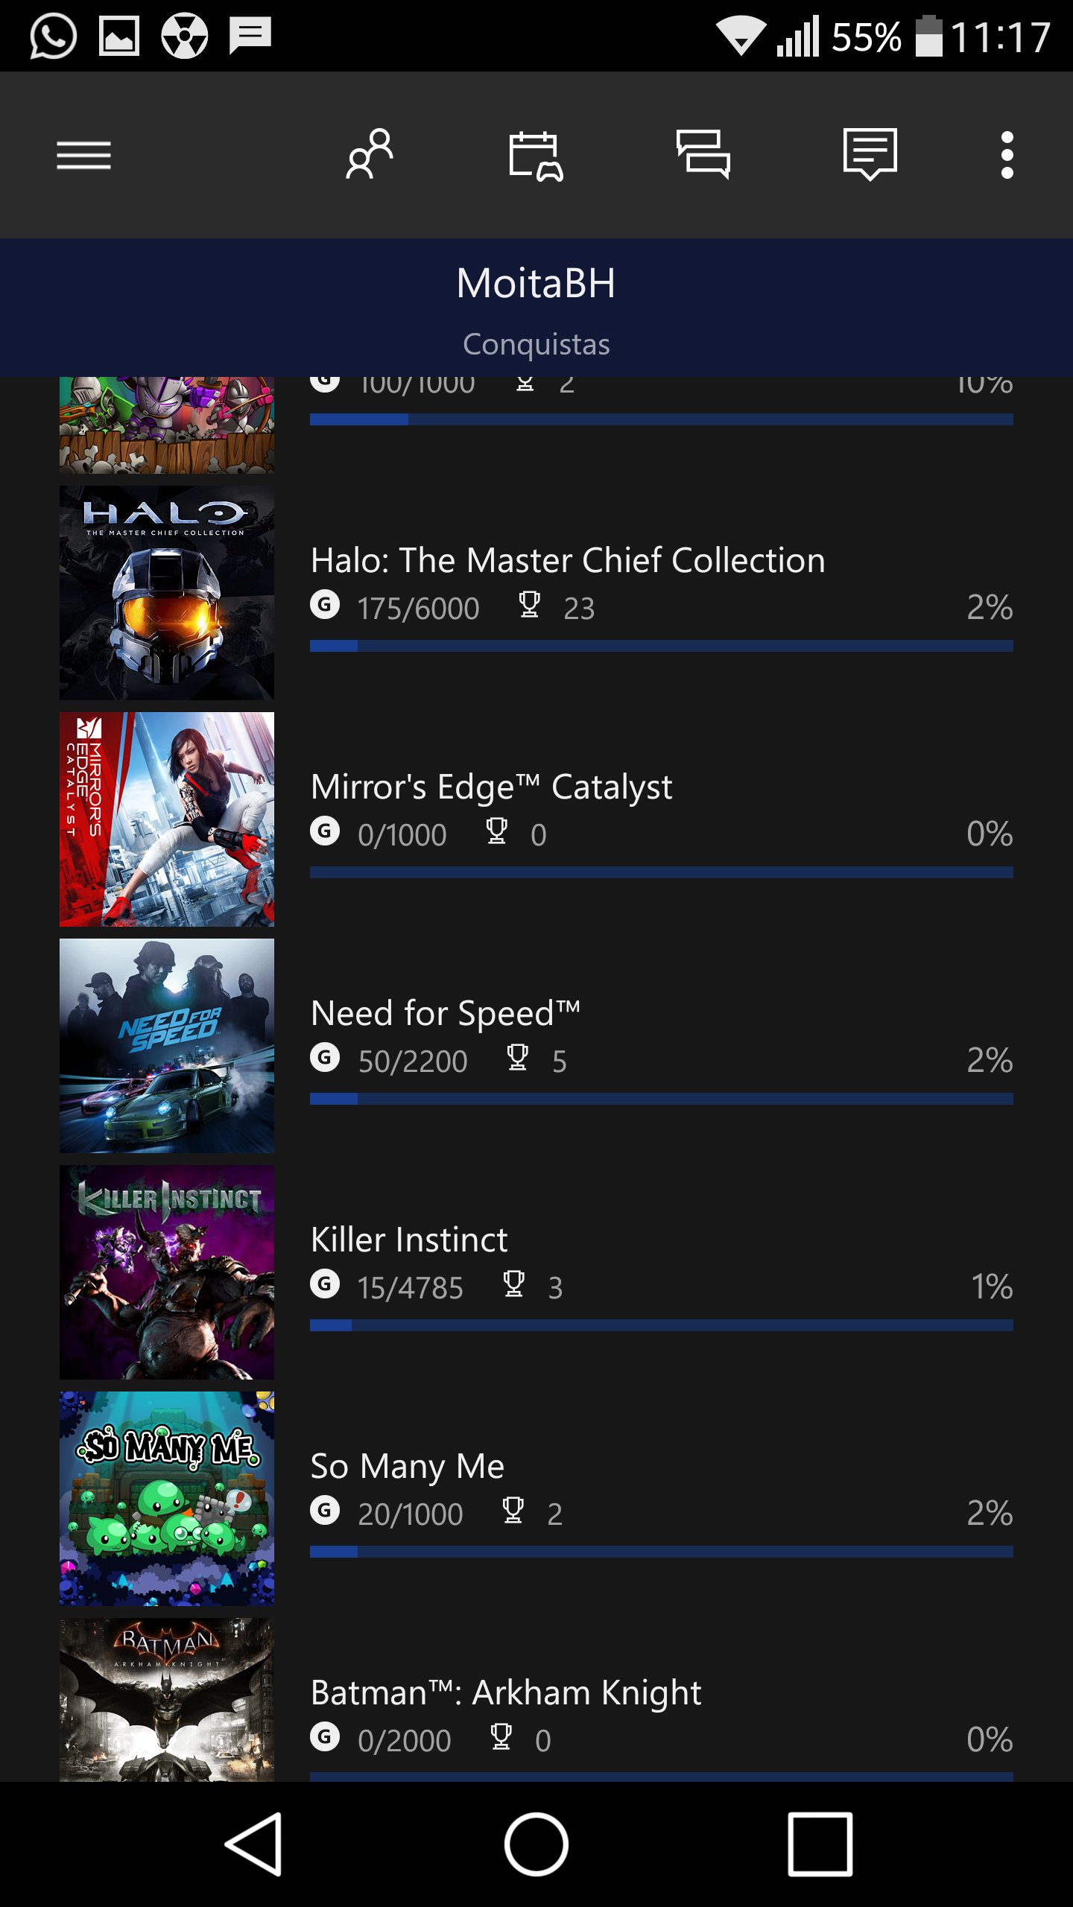Open Halo: The Master Chief Collection title
Viewport: 1073px width, 1907px height.
(568, 560)
